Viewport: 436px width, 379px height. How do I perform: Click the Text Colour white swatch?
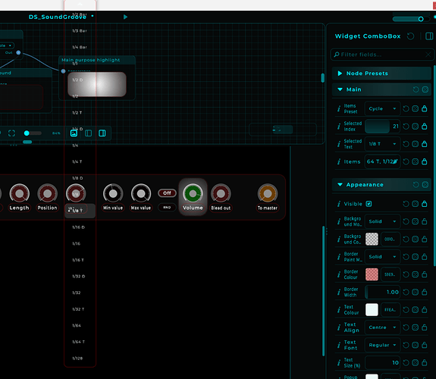click(x=372, y=310)
